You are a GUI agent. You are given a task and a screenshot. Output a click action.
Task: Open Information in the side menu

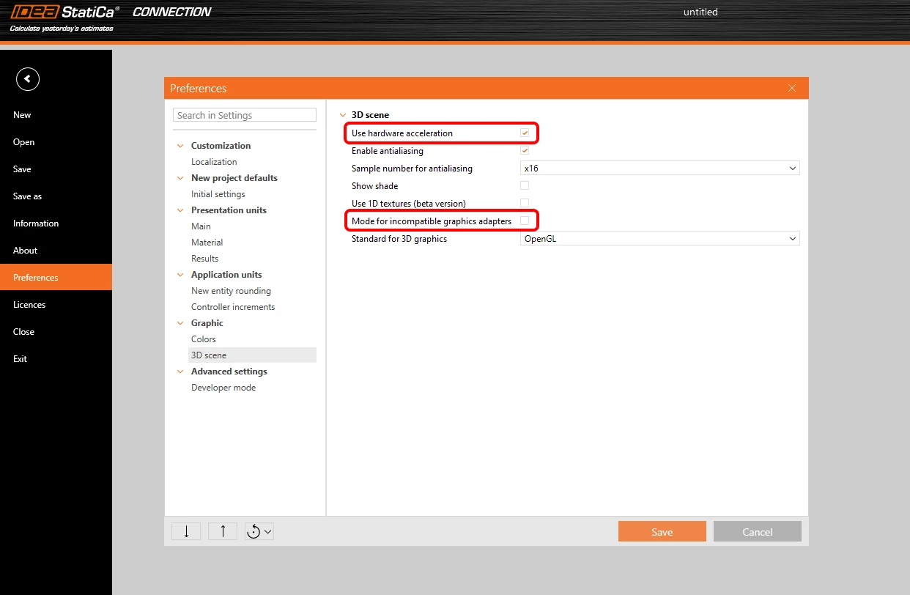click(56, 223)
